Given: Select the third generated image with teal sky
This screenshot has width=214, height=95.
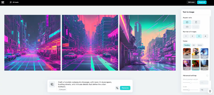Looking at the screenshot, I should coord(148,43).
